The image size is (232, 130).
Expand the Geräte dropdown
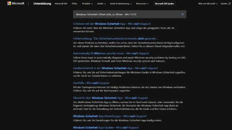tap(101, 3)
